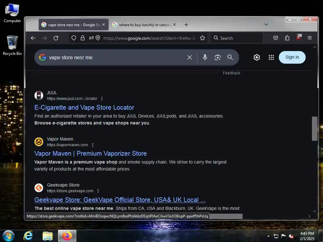Screen dimensions: 323x242
Task: Click the JUUL result favicon
Action: click(39, 95)
